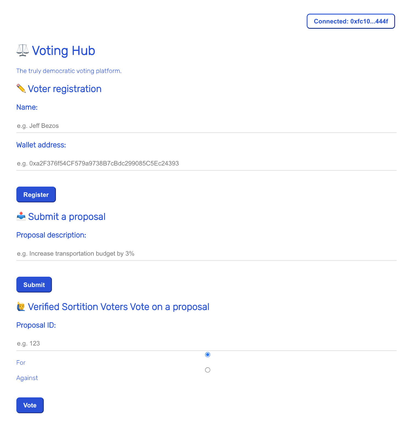Focus the Proposal ID input field
Screen dimensions: 413x438
point(206,344)
